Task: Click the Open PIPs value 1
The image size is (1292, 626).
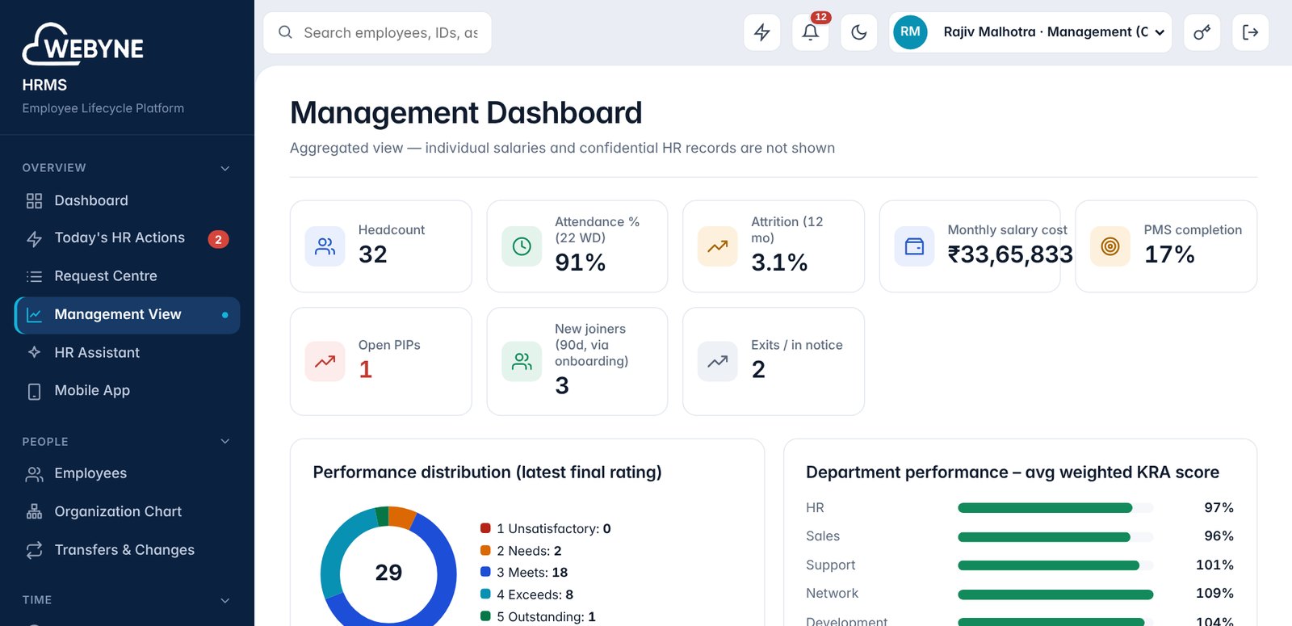Action: 366,369
